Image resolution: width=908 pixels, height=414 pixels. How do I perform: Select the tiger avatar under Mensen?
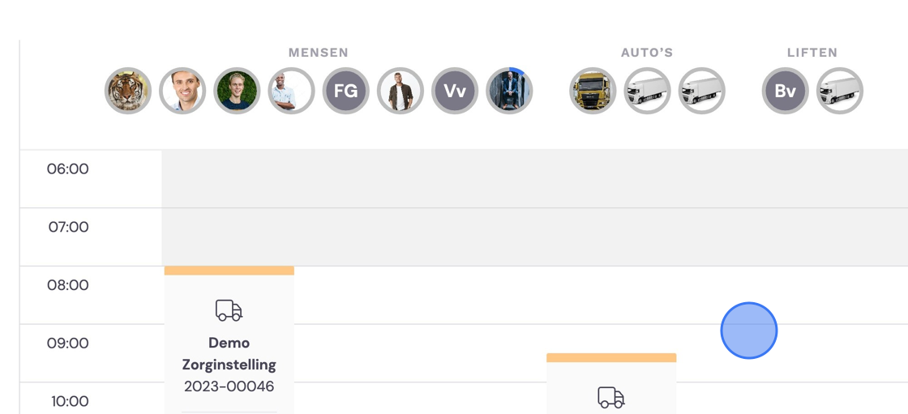coord(128,91)
